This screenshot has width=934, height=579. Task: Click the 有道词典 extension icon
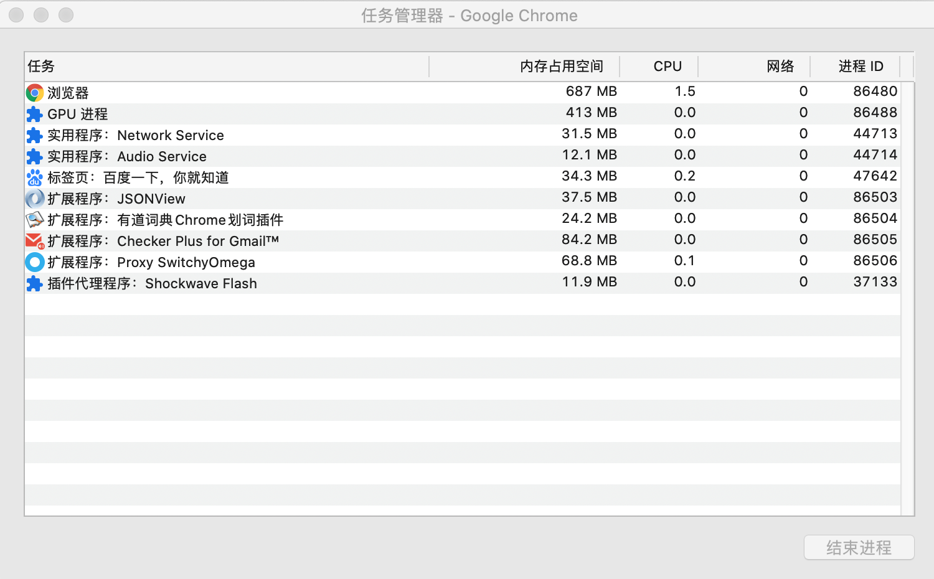[35, 220]
